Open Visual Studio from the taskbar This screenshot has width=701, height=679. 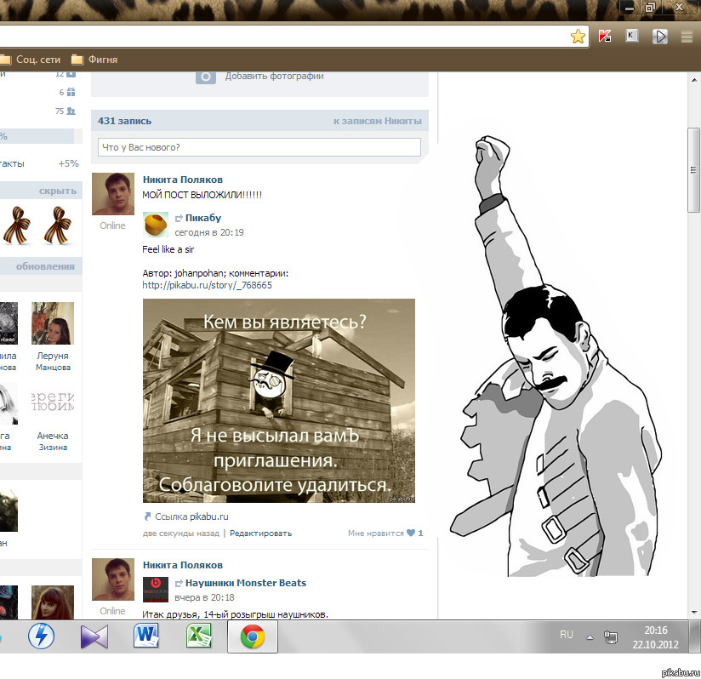point(94,636)
